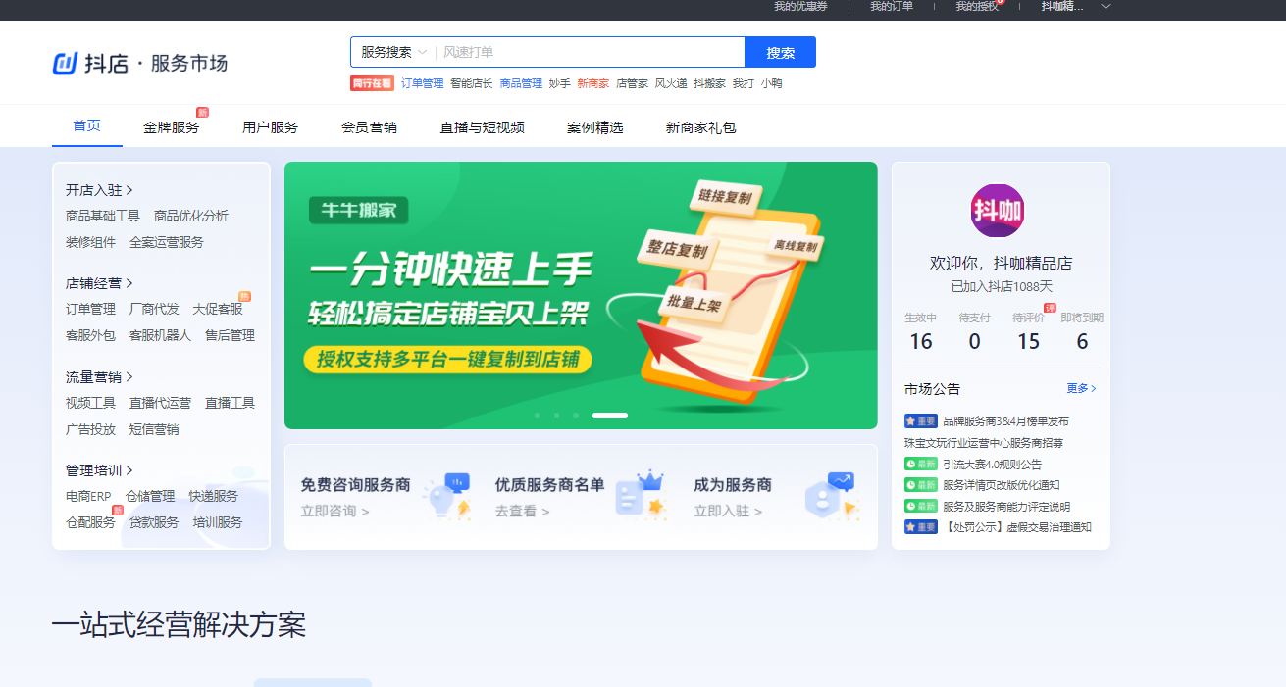Open 商品优化分析 in sidebar

click(191, 216)
